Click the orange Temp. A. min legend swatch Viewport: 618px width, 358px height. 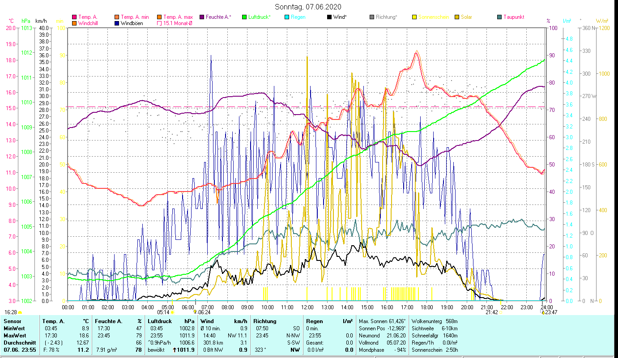(117, 17)
